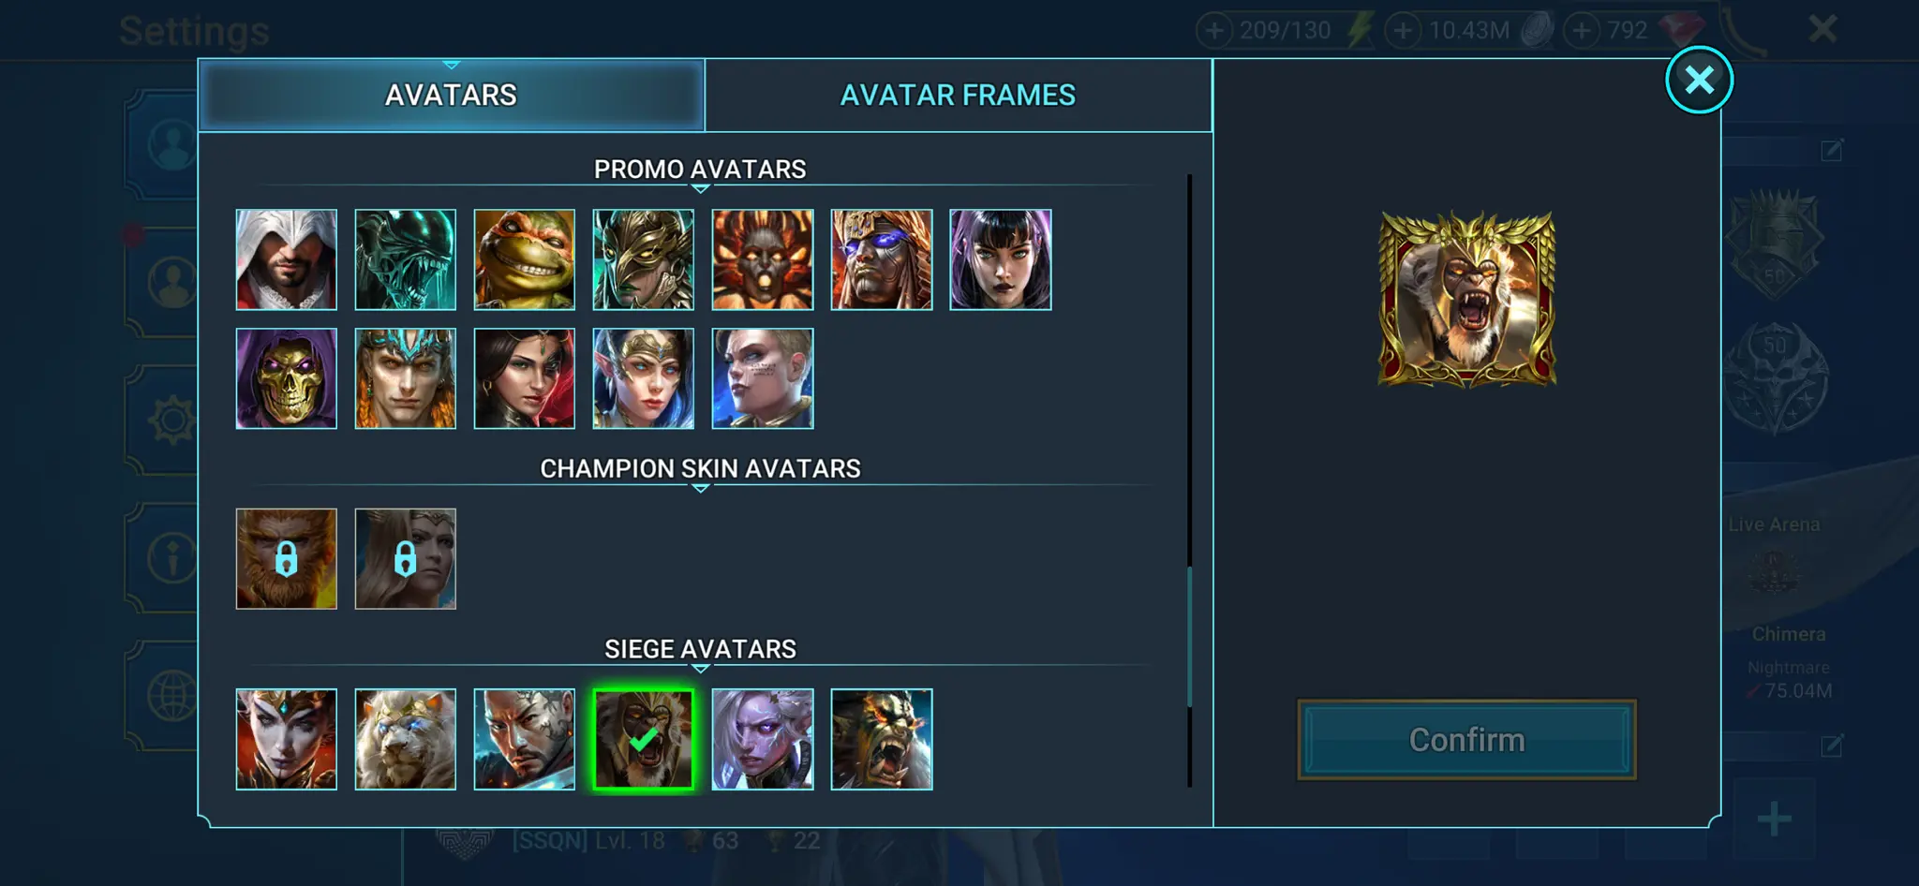Pick the ninja turtle promo avatar

pos(524,259)
